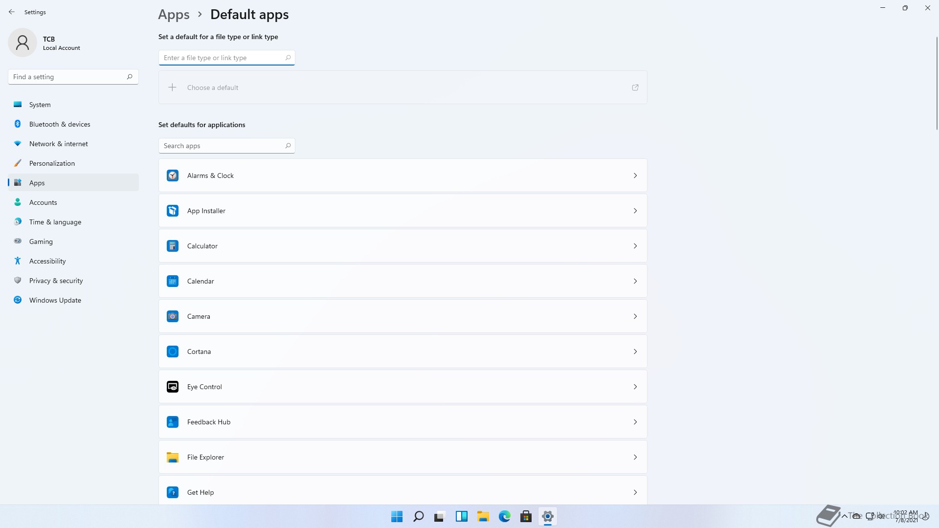939x528 pixels.
Task: Go to Time & language settings
Action: (73, 222)
